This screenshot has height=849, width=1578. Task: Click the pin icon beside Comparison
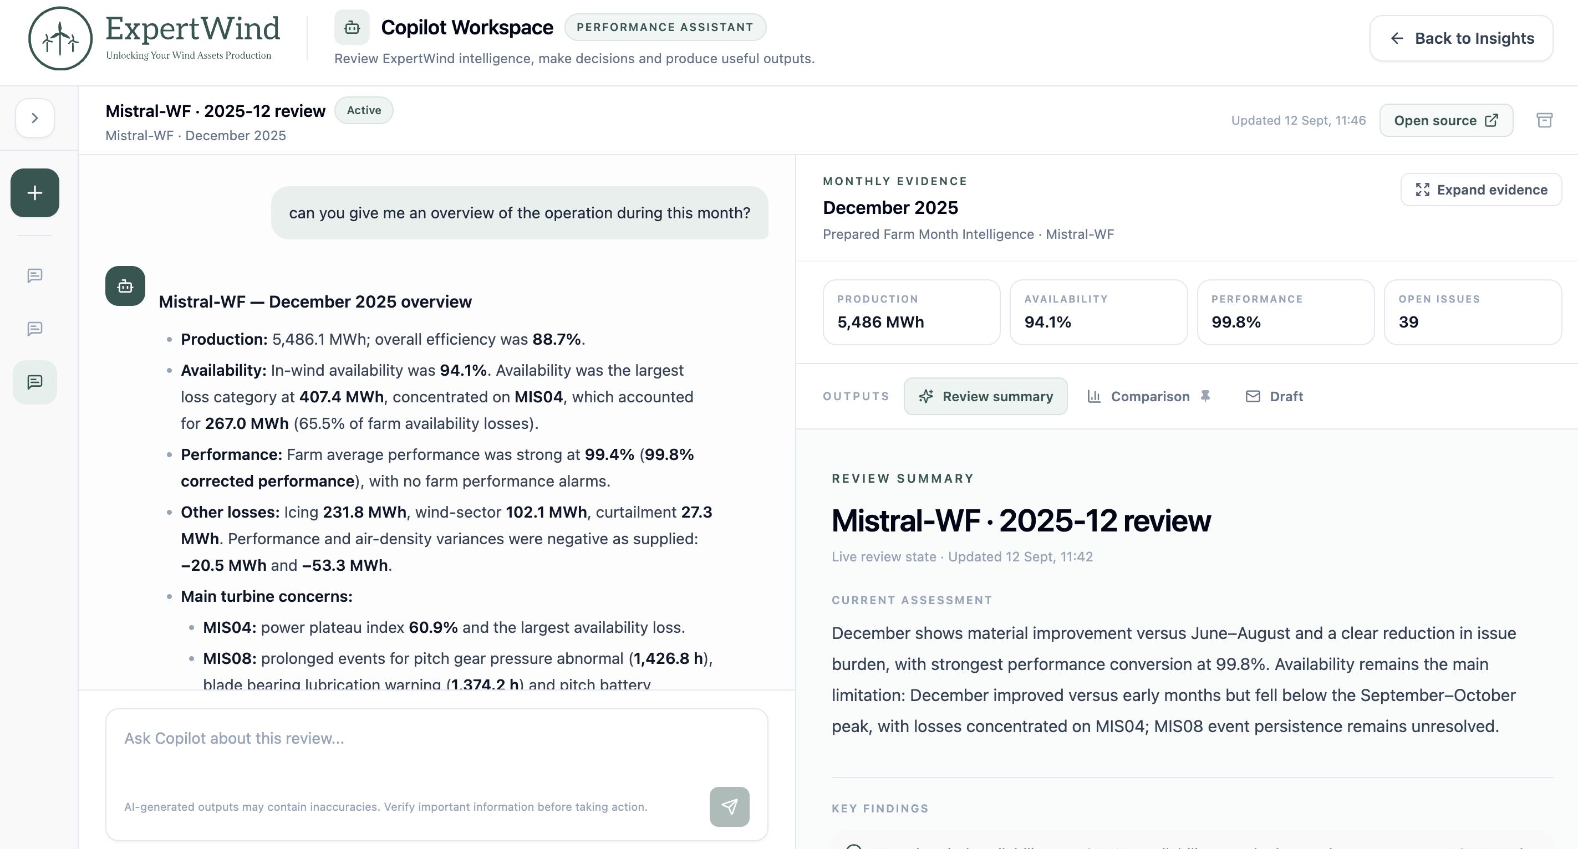[x=1205, y=397]
